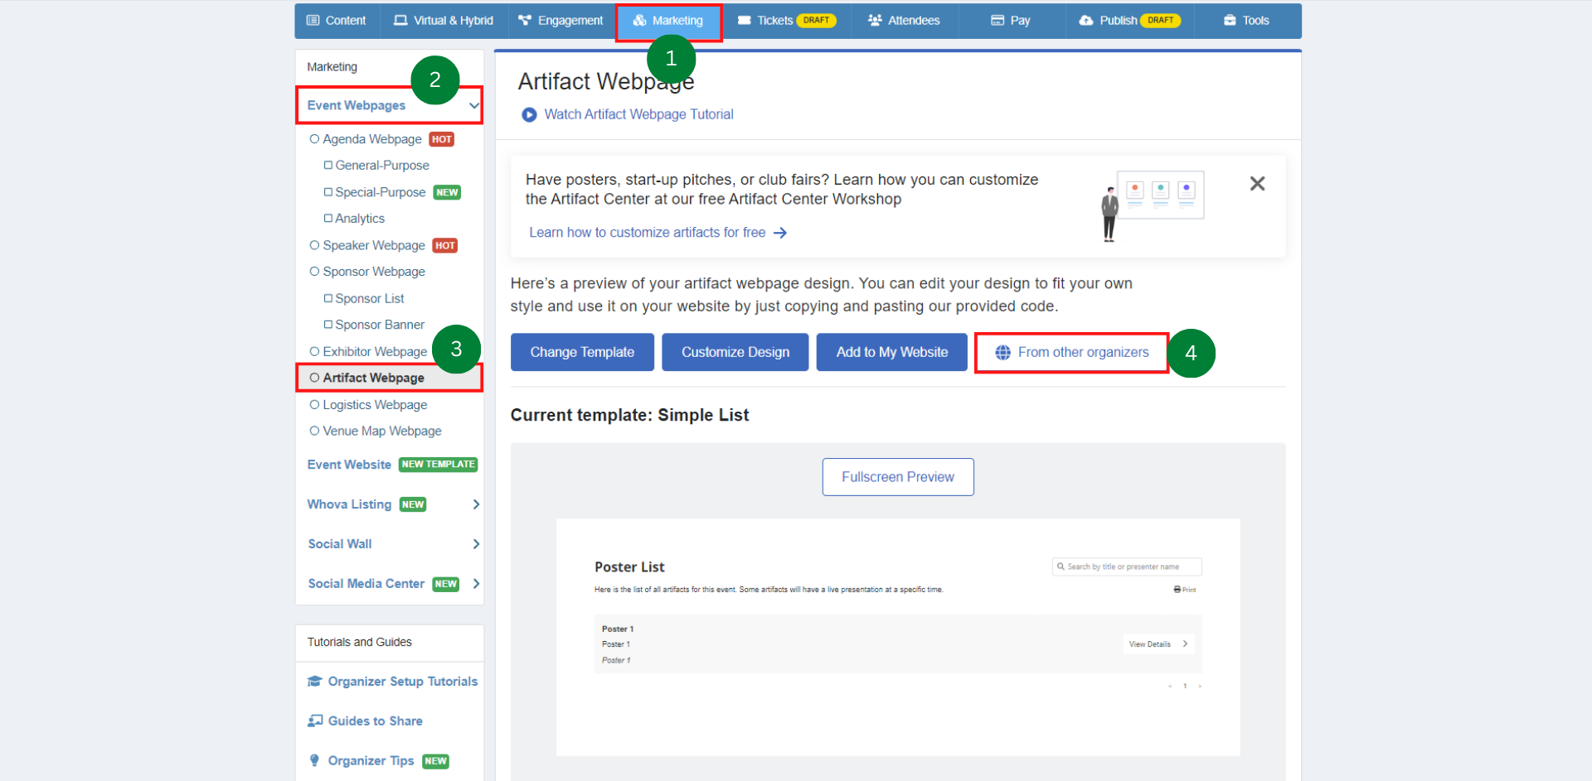Expand the Social Wall section
The height and width of the screenshot is (781, 1592).
(475, 544)
